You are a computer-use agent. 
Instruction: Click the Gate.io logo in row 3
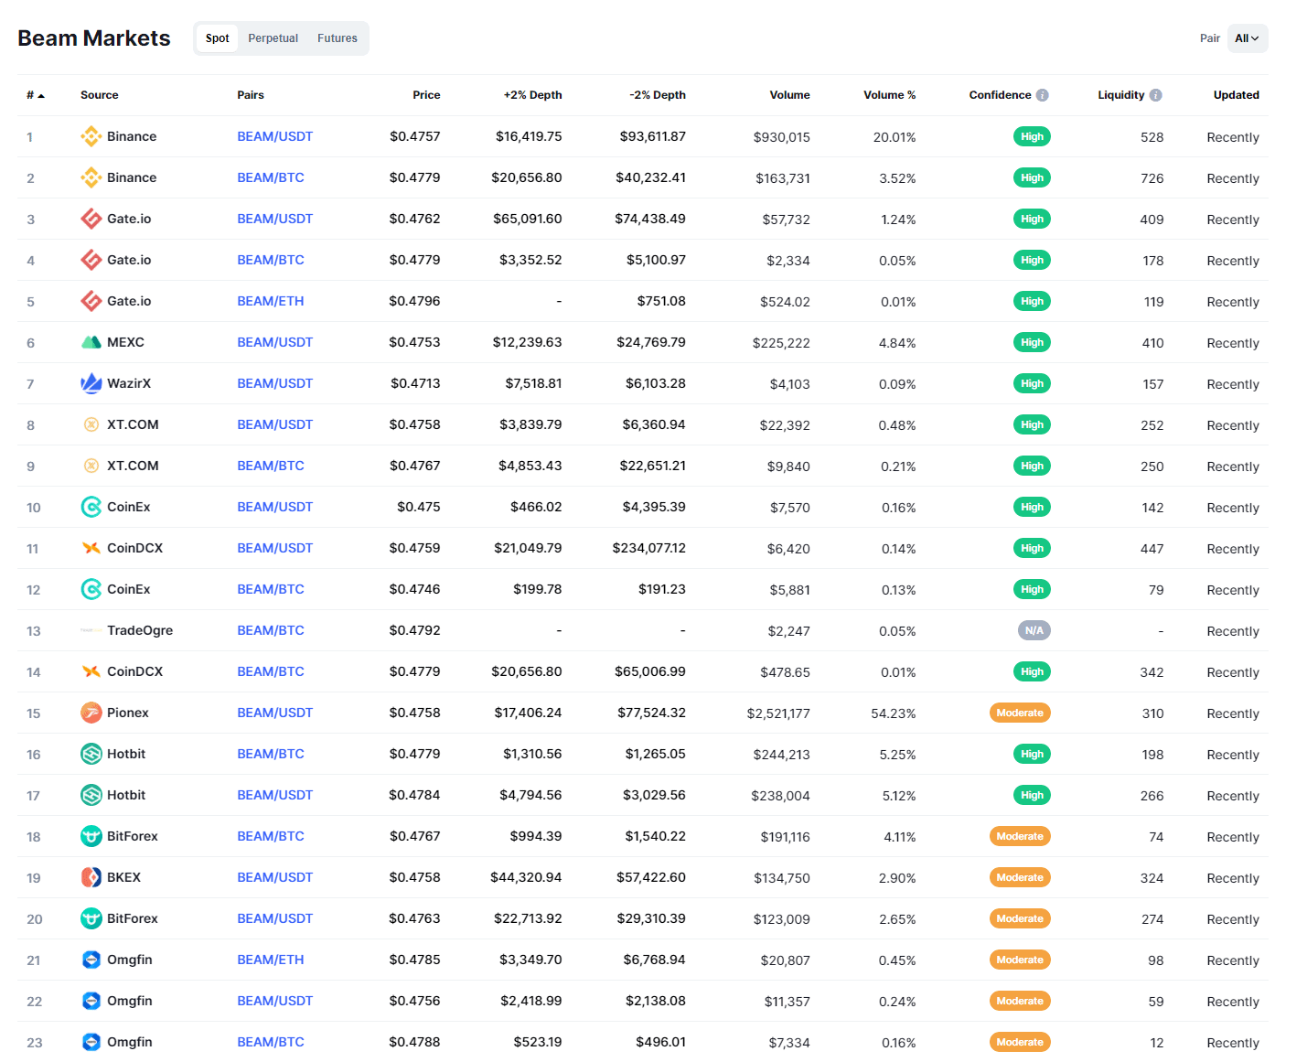(x=91, y=219)
